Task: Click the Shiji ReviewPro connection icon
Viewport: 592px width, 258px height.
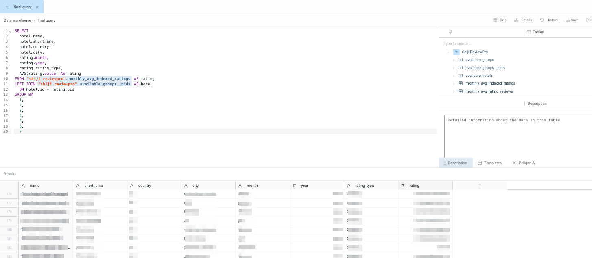Action: [x=457, y=52]
